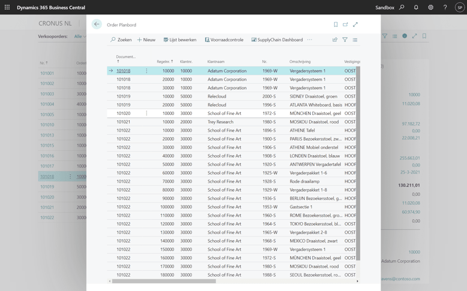
Task: Select Relecloud in row 2000-S
Action: pos(217,96)
